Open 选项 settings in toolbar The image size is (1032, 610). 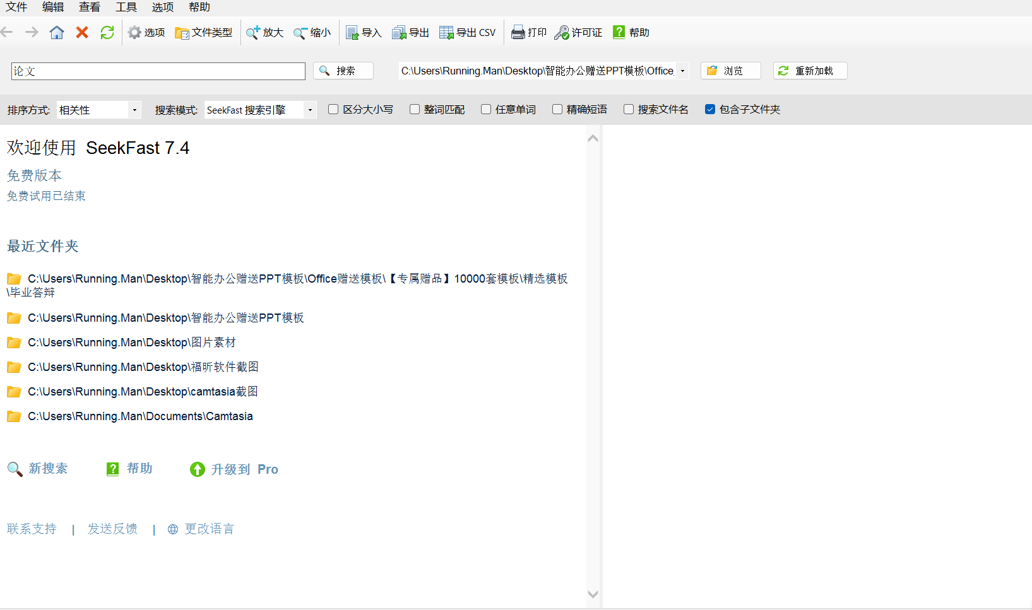pos(146,32)
